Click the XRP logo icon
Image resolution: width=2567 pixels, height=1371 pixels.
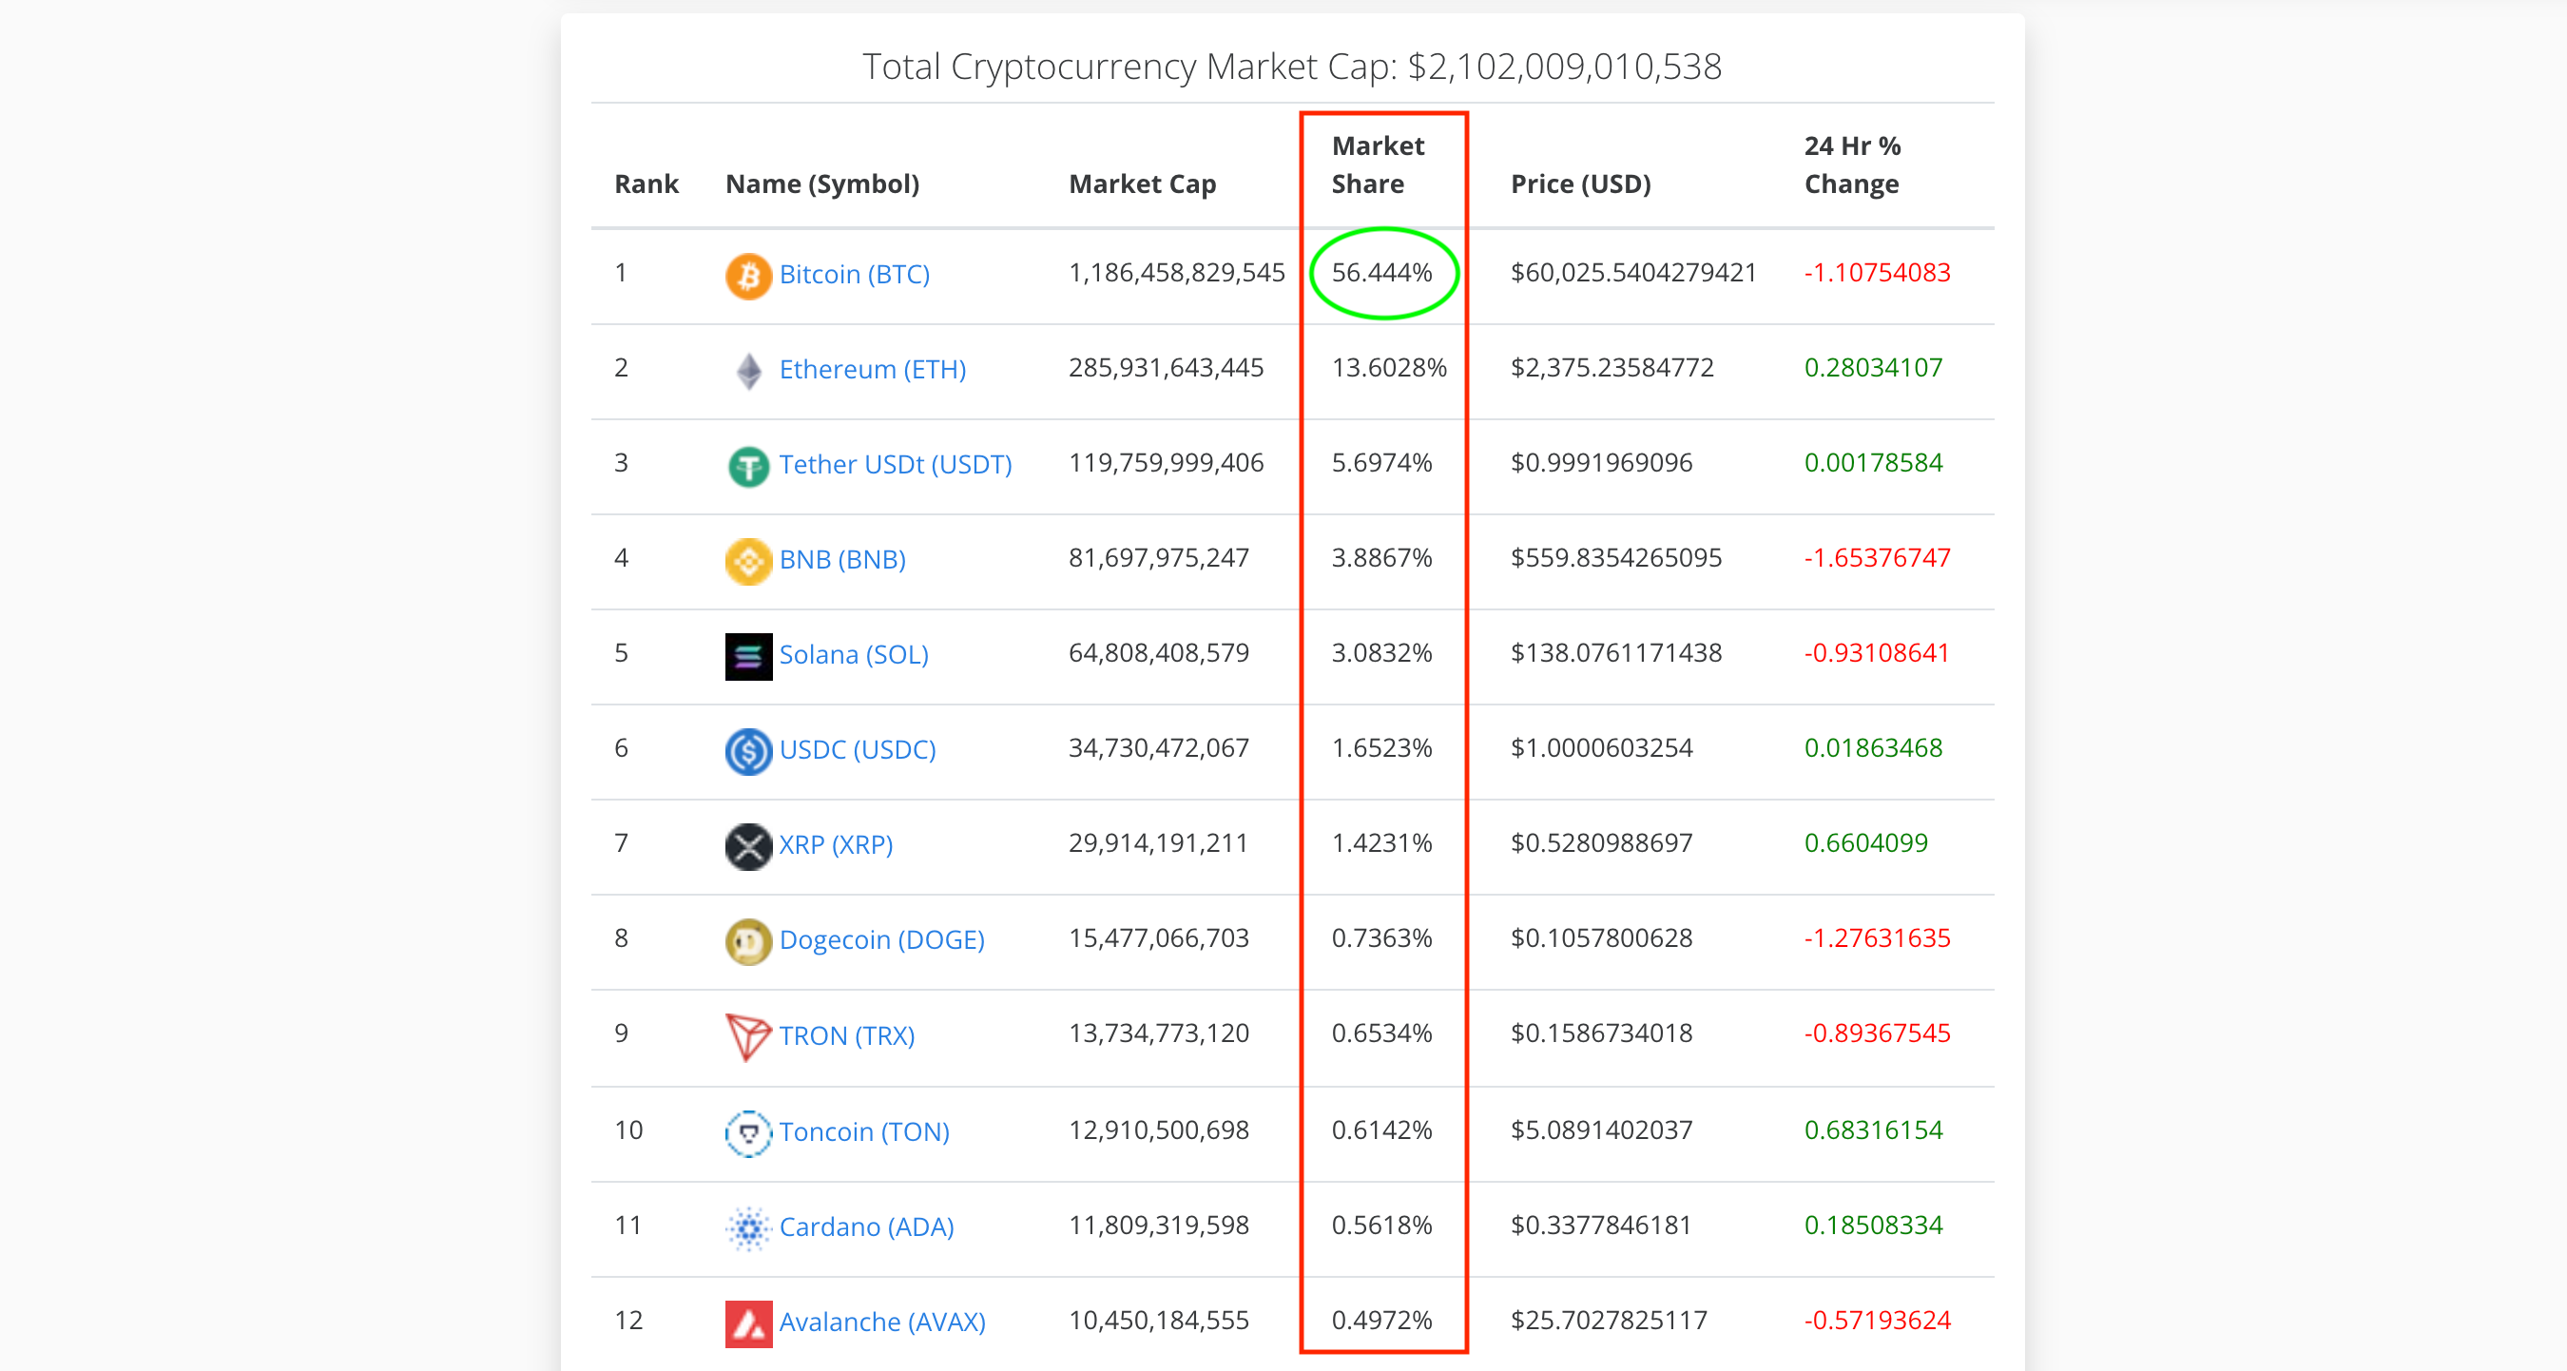748,844
